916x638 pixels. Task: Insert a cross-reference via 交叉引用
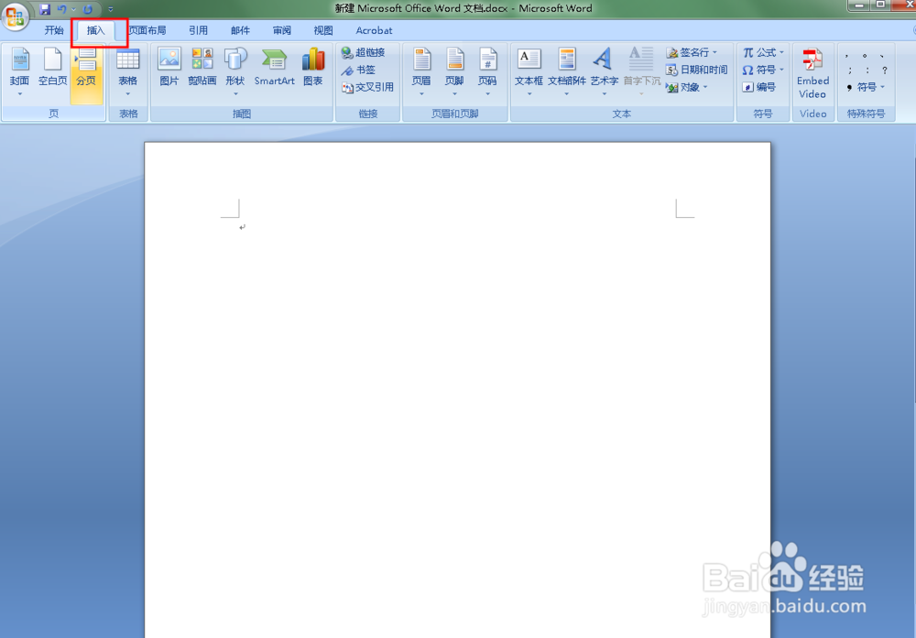(368, 87)
